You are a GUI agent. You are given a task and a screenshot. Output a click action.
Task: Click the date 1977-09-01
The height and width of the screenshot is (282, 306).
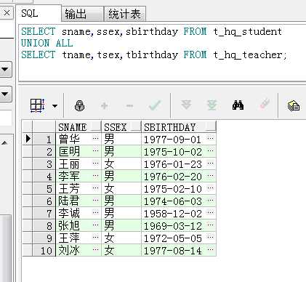[x=172, y=140]
